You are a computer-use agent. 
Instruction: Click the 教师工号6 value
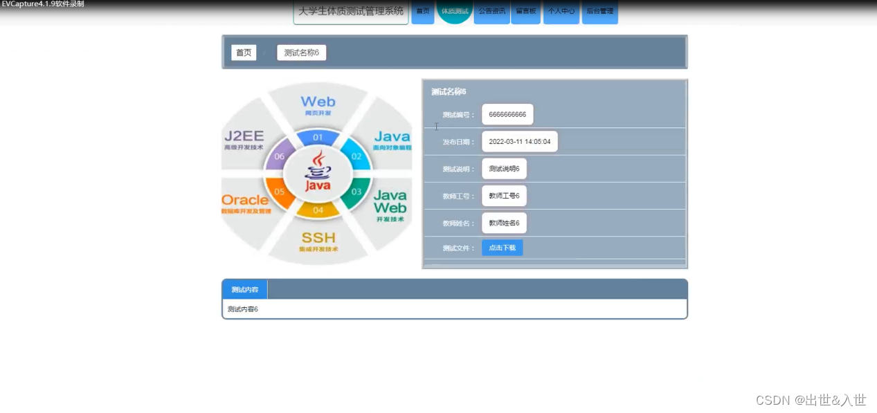(x=504, y=196)
